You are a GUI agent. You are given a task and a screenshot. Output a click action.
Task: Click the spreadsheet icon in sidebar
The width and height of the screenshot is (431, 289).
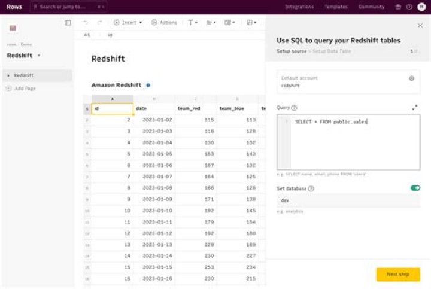point(13,28)
